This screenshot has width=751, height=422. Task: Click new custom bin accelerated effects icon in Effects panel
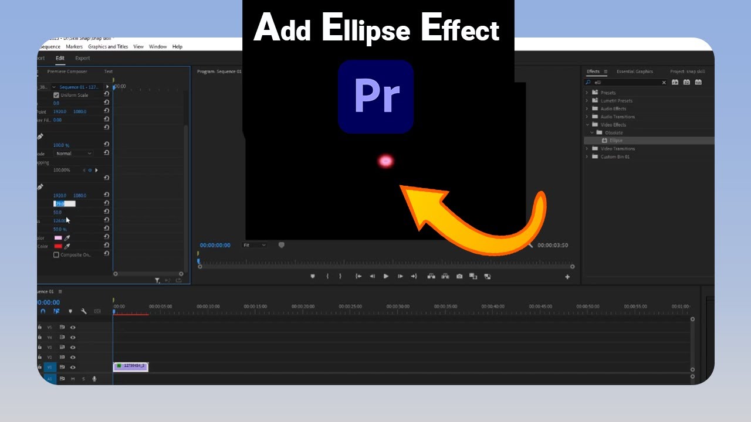tap(675, 82)
